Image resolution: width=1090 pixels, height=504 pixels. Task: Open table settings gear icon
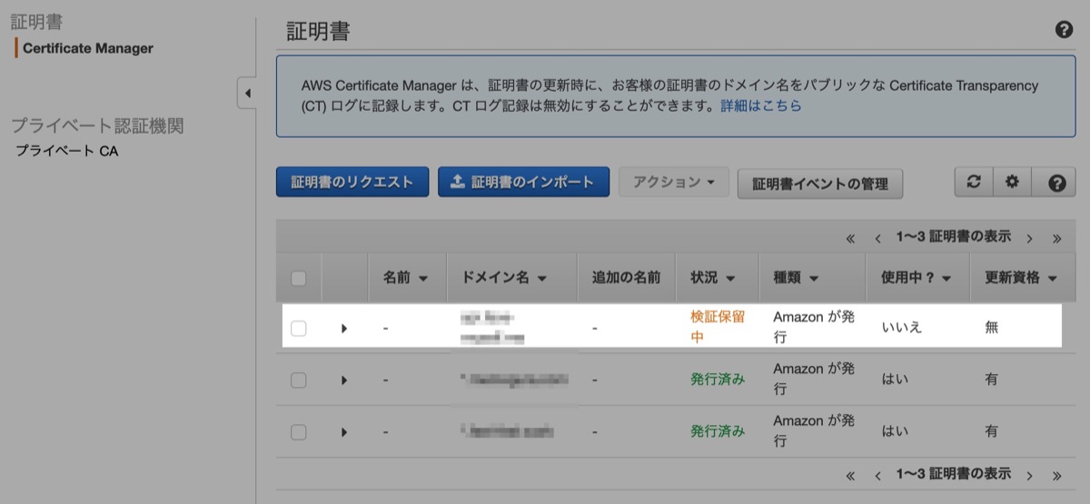click(x=1012, y=182)
